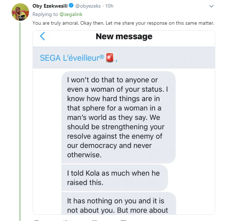This screenshot has height=221, width=229.
Task: Select the SEGA L'éveilleur recipient name
Action: tap(71, 58)
